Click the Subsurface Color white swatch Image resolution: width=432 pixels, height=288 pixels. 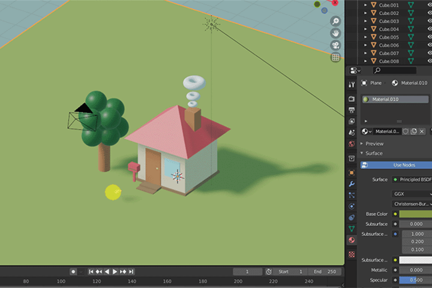point(415,260)
